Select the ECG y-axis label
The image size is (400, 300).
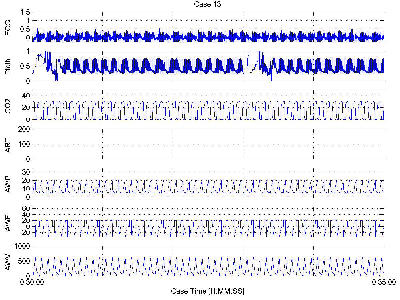coord(8,27)
